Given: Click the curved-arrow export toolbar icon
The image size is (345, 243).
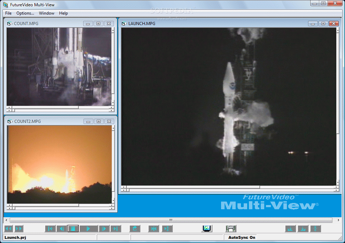Looking at the screenshot, I should pyautogui.click(x=135, y=229).
